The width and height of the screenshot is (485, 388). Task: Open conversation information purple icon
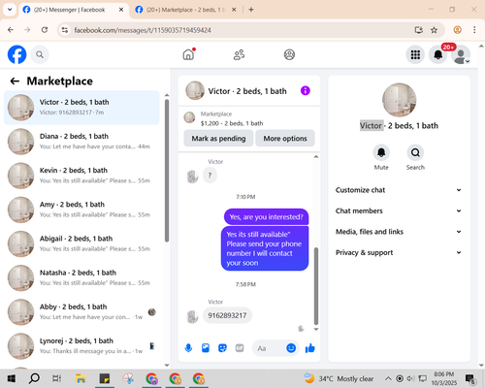[x=306, y=91]
